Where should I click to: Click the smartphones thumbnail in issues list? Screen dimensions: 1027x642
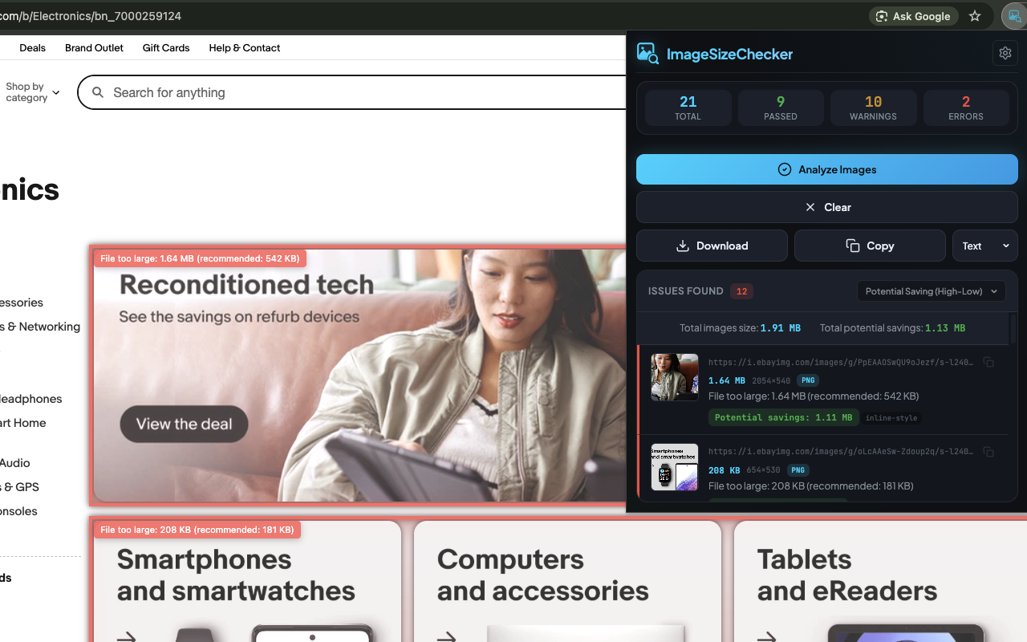pos(674,466)
